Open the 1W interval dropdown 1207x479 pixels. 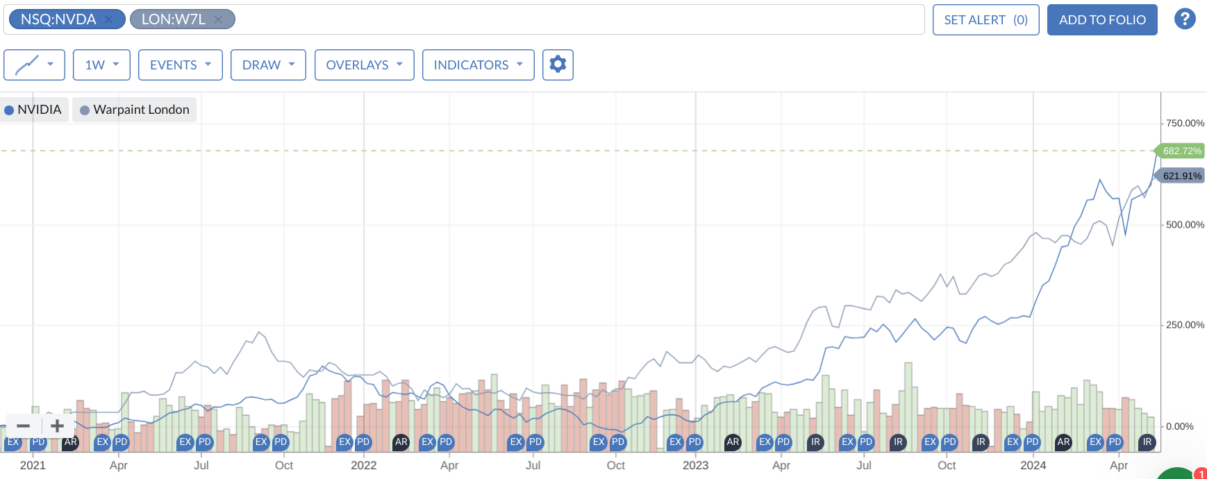101,65
